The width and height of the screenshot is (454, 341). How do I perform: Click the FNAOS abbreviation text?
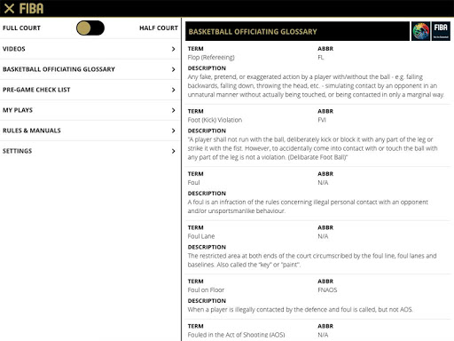tap(327, 289)
